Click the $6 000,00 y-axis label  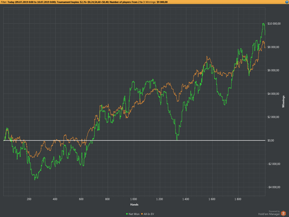(273, 70)
